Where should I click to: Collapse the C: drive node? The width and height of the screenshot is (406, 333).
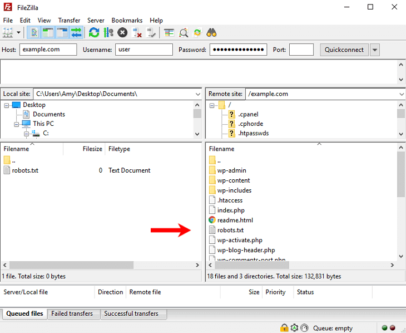click(x=26, y=134)
